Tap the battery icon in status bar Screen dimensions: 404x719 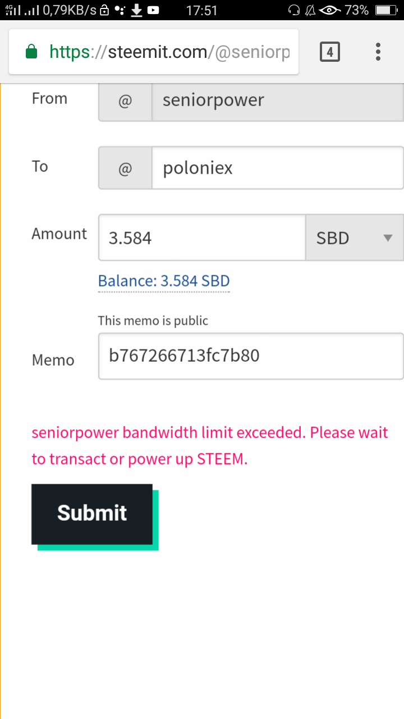tap(386, 10)
